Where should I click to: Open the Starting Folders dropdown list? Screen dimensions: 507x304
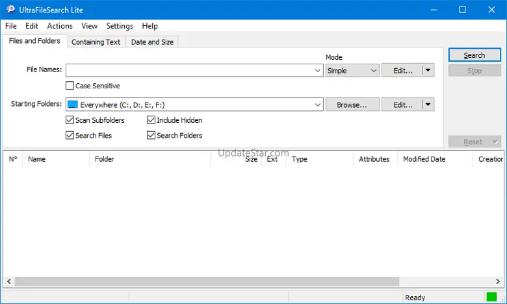tap(318, 105)
